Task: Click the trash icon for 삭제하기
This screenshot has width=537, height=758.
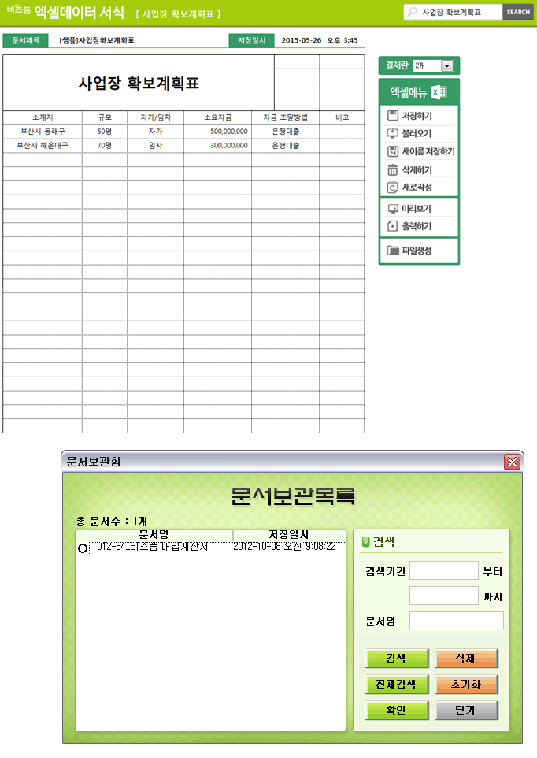Action: pyautogui.click(x=393, y=169)
